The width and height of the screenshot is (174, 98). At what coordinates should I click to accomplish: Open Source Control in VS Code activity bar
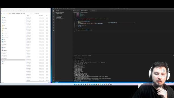pyautogui.click(x=54, y=17)
